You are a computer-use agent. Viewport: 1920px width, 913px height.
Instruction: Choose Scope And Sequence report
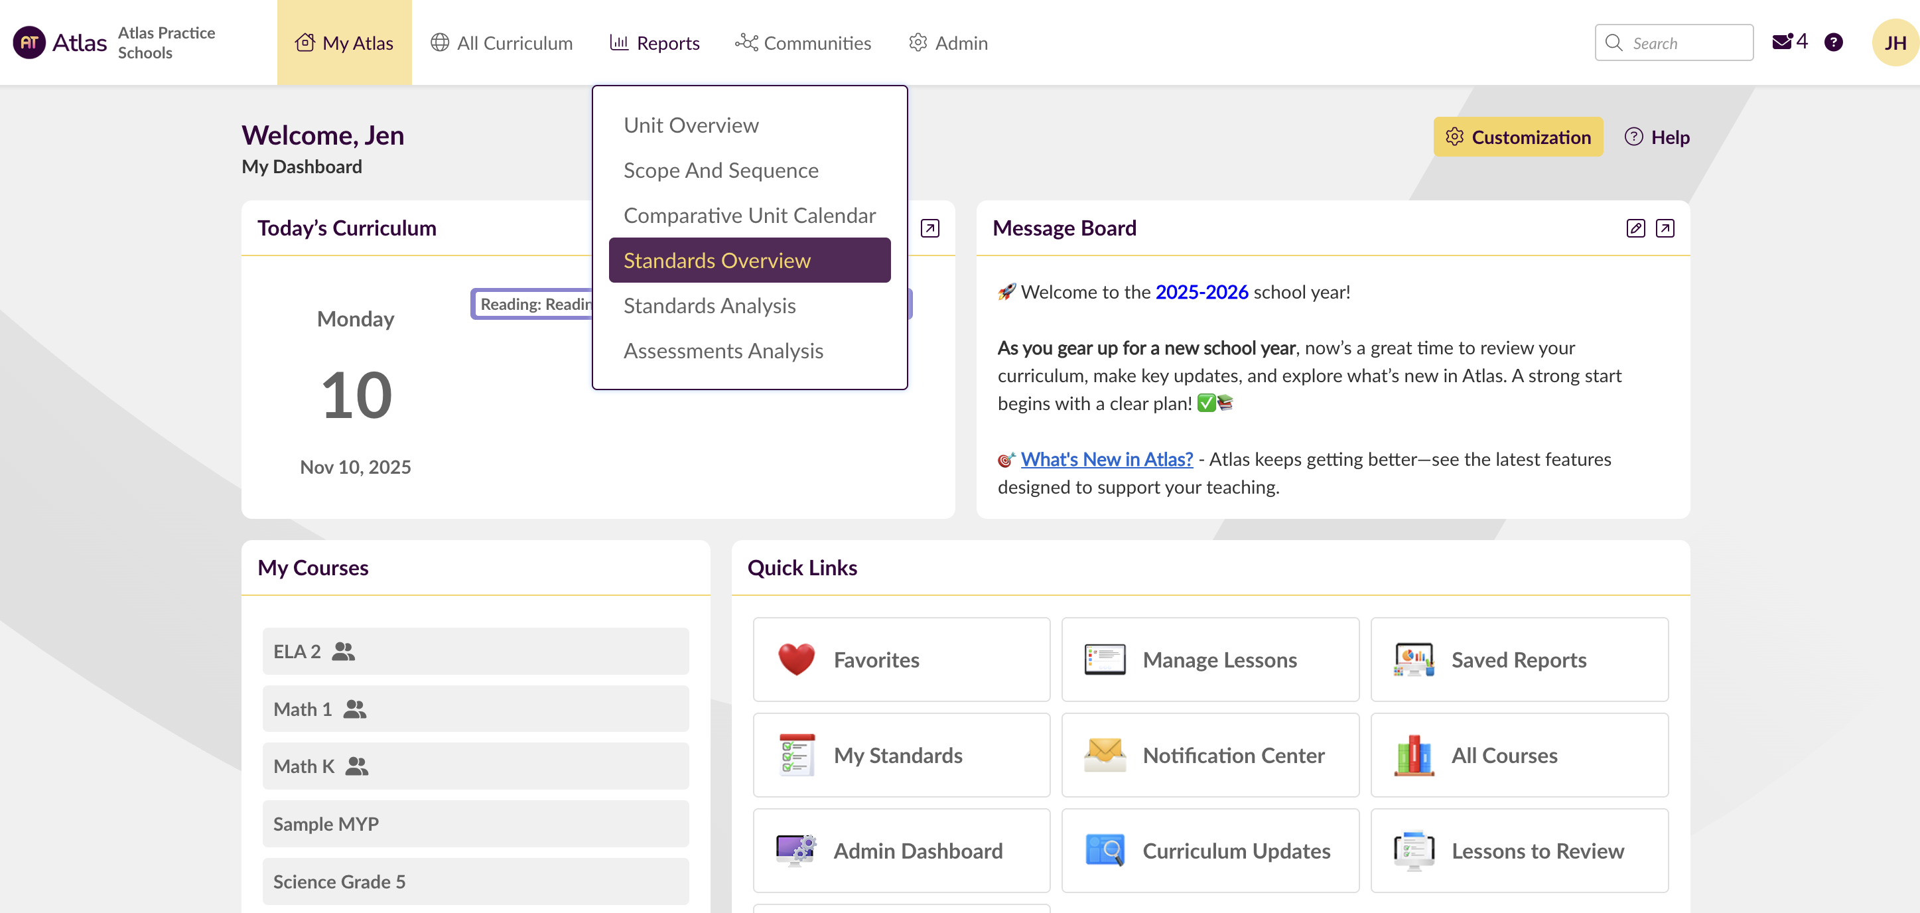720,170
